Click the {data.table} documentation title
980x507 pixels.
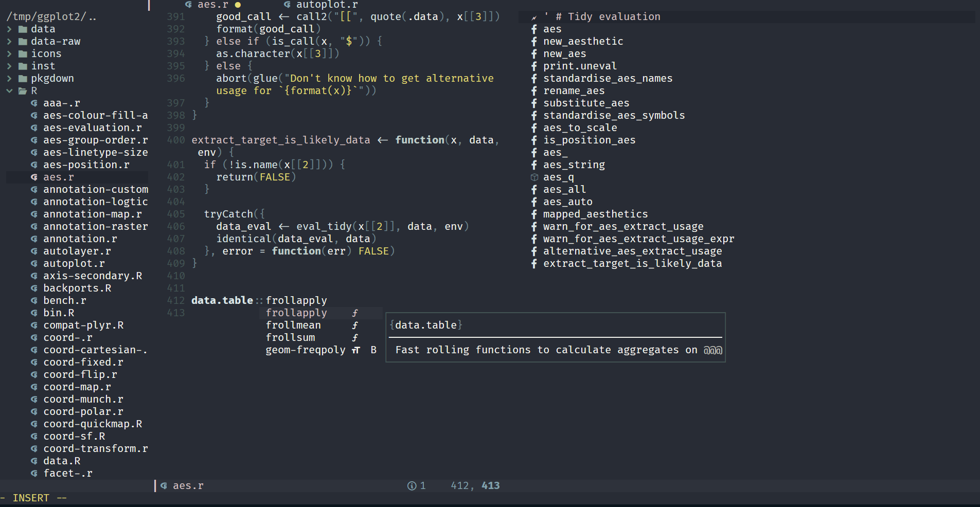click(x=426, y=325)
